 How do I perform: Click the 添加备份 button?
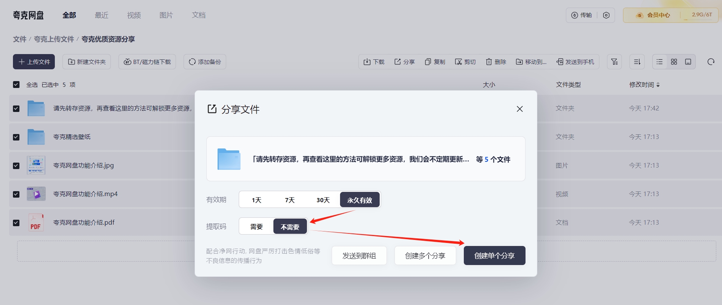pos(205,62)
